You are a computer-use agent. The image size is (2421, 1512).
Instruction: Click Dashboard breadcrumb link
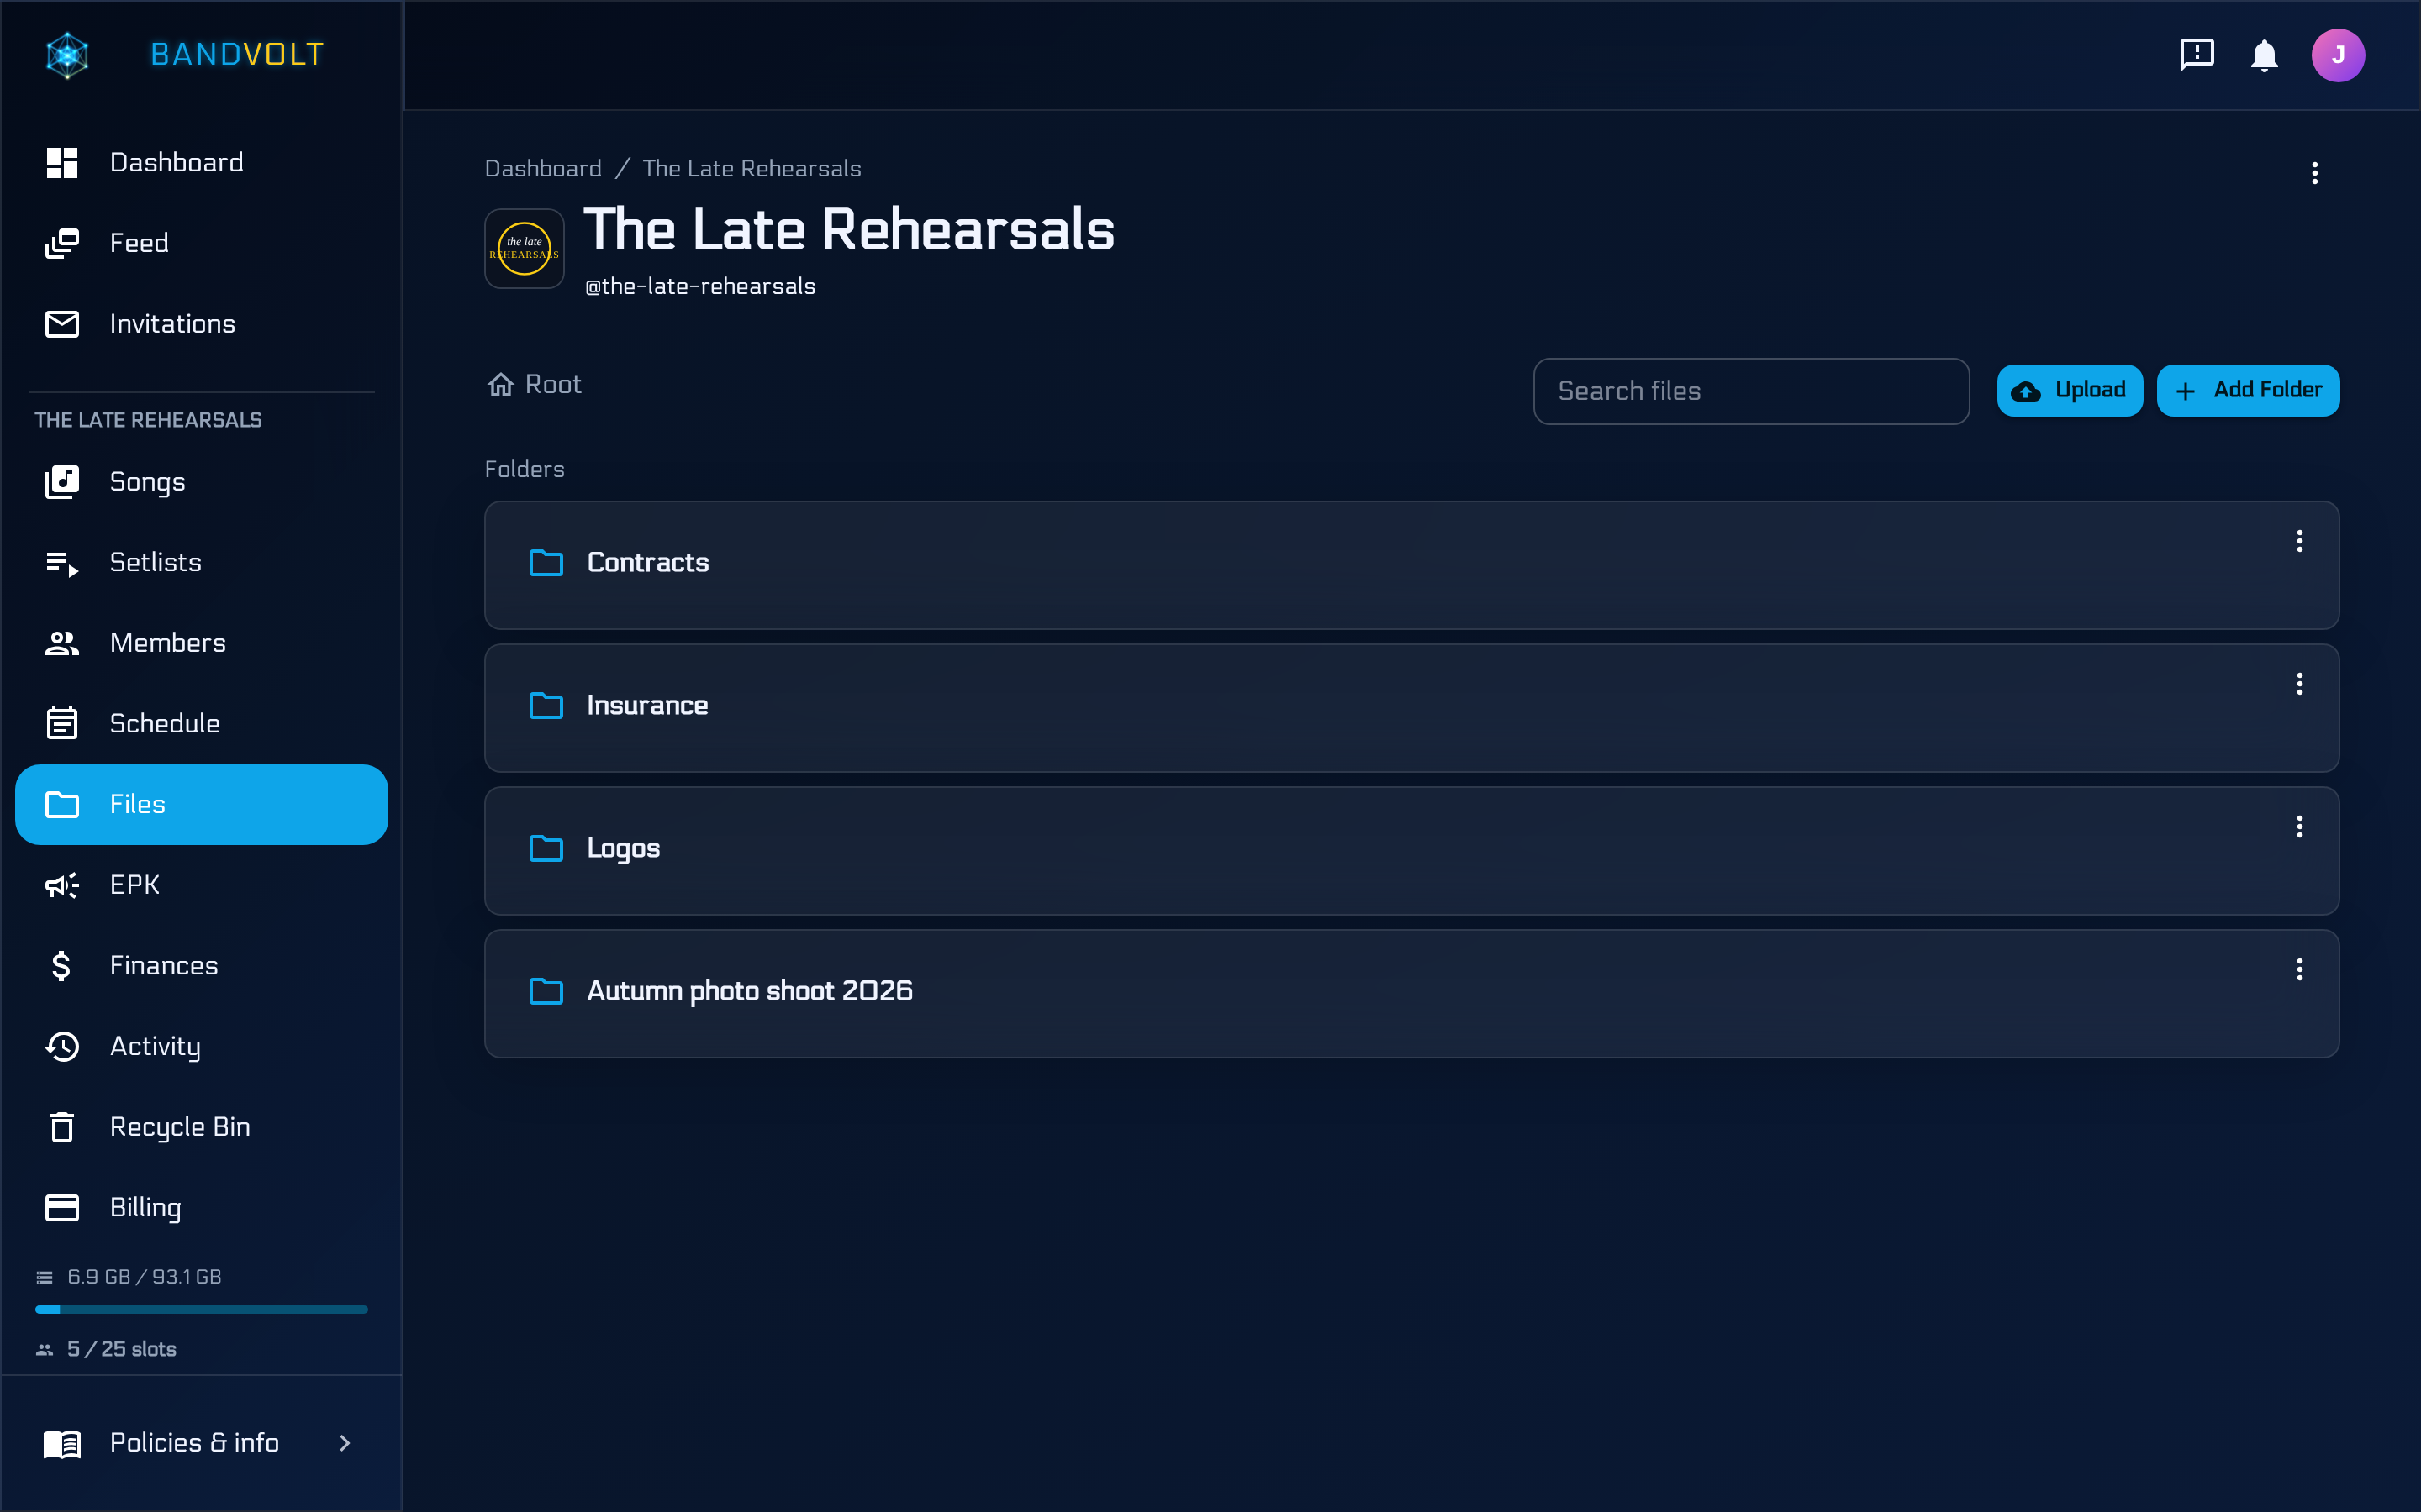click(x=543, y=168)
